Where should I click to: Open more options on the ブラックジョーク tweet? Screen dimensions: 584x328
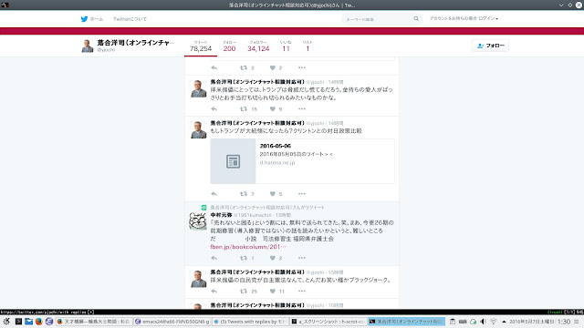[x=302, y=292]
